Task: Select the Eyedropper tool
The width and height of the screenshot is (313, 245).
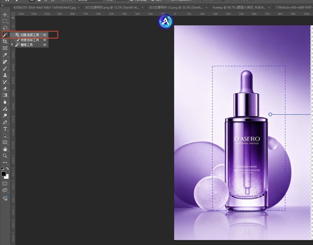Action: [5, 55]
